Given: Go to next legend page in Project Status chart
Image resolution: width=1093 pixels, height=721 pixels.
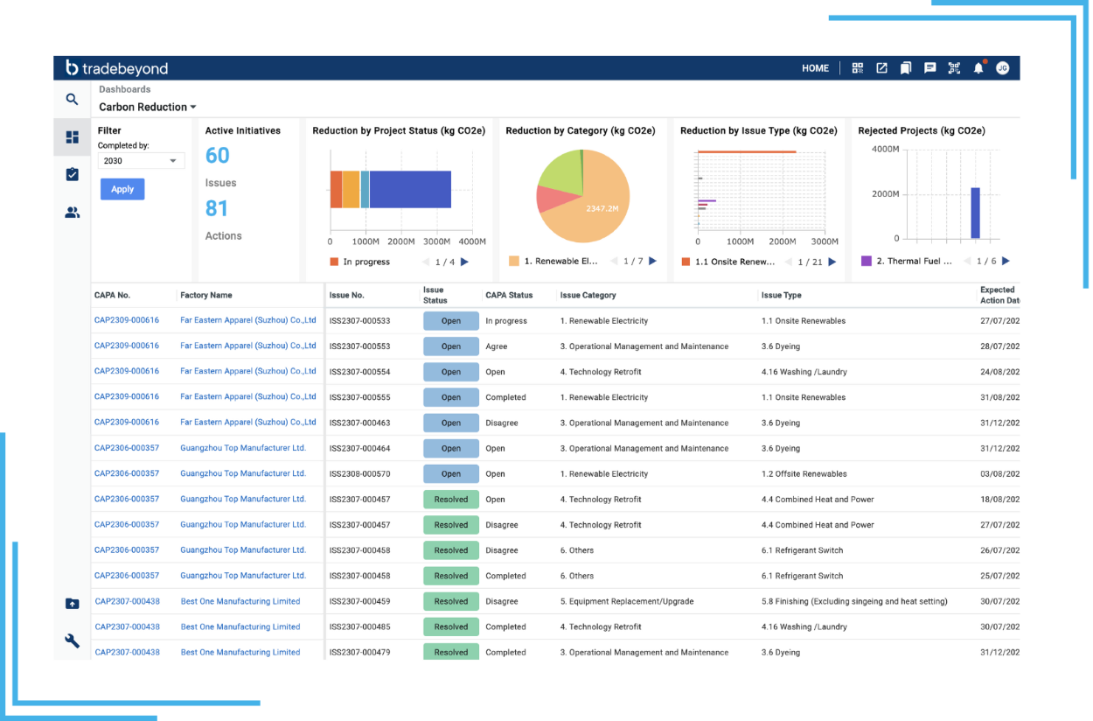Looking at the screenshot, I should 464,262.
